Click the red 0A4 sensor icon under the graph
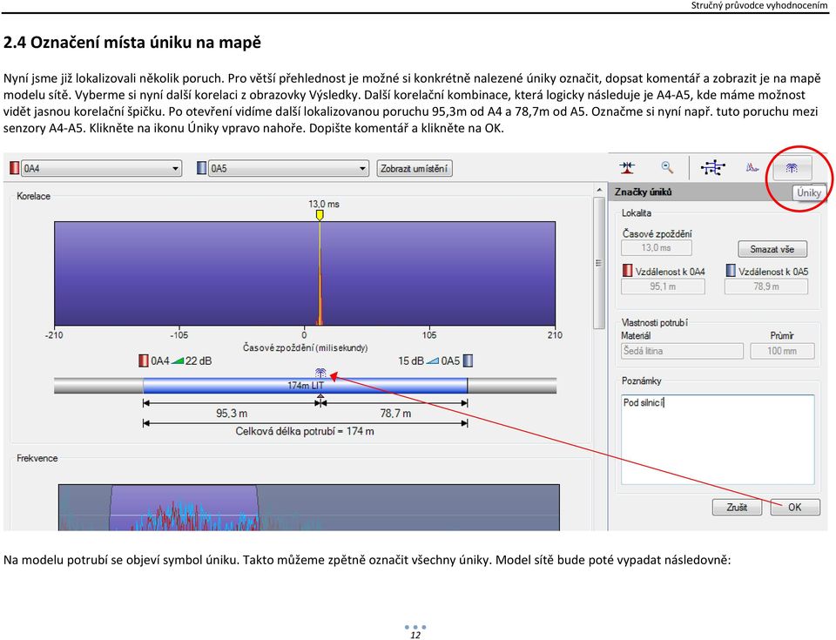Image resolution: width=836 pixels, height=640 pixels. point(144,361)
